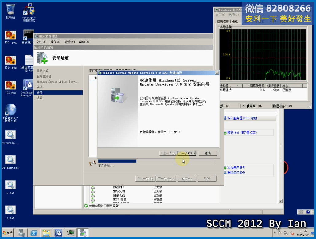
Task: Click 添加角色服务 link
Action: 236,167
